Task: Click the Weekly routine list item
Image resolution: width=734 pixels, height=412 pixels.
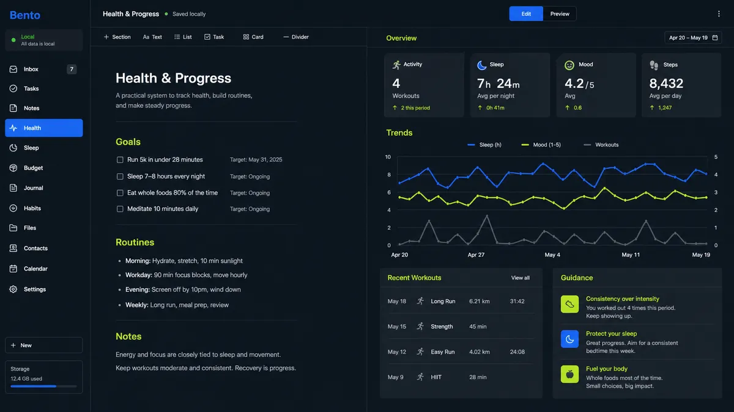Action: [x=177, y=305]
